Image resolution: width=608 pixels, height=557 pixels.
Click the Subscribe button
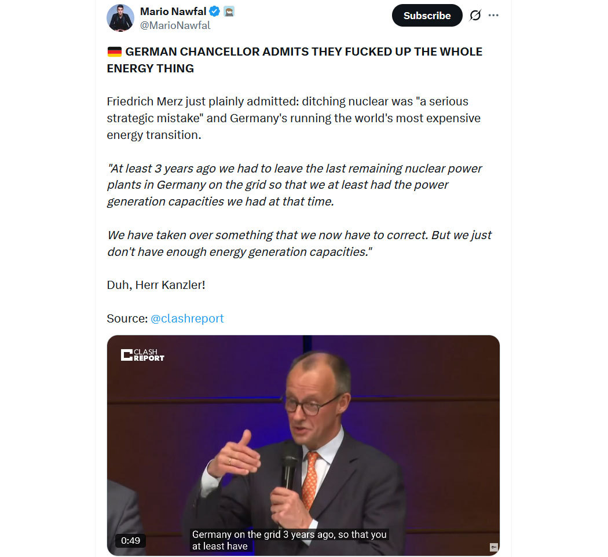click(427, 16)
